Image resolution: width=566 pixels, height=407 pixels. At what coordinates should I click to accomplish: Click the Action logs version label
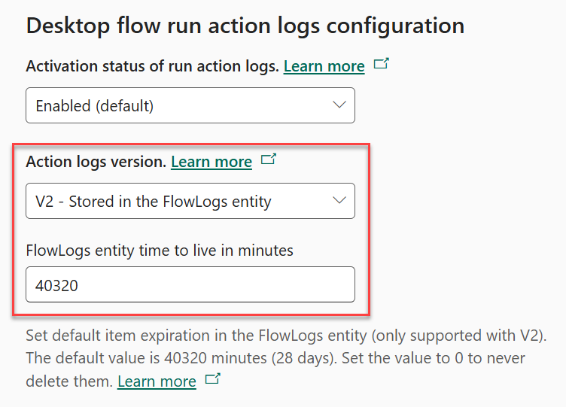tap(96, 162)
